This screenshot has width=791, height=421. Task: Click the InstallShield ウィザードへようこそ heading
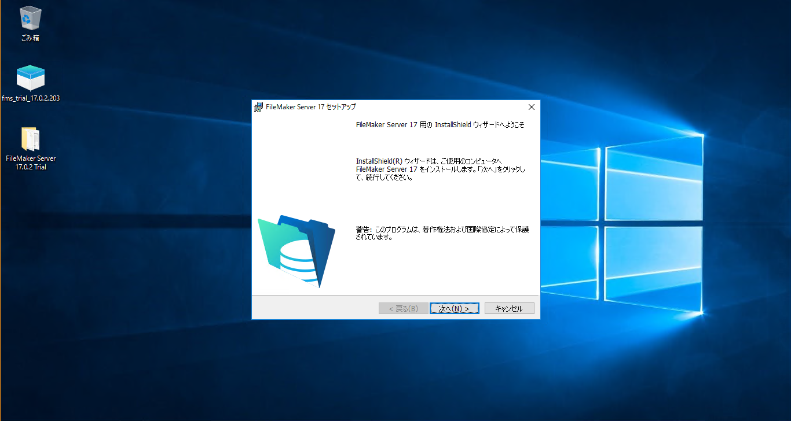click(440, 124)
